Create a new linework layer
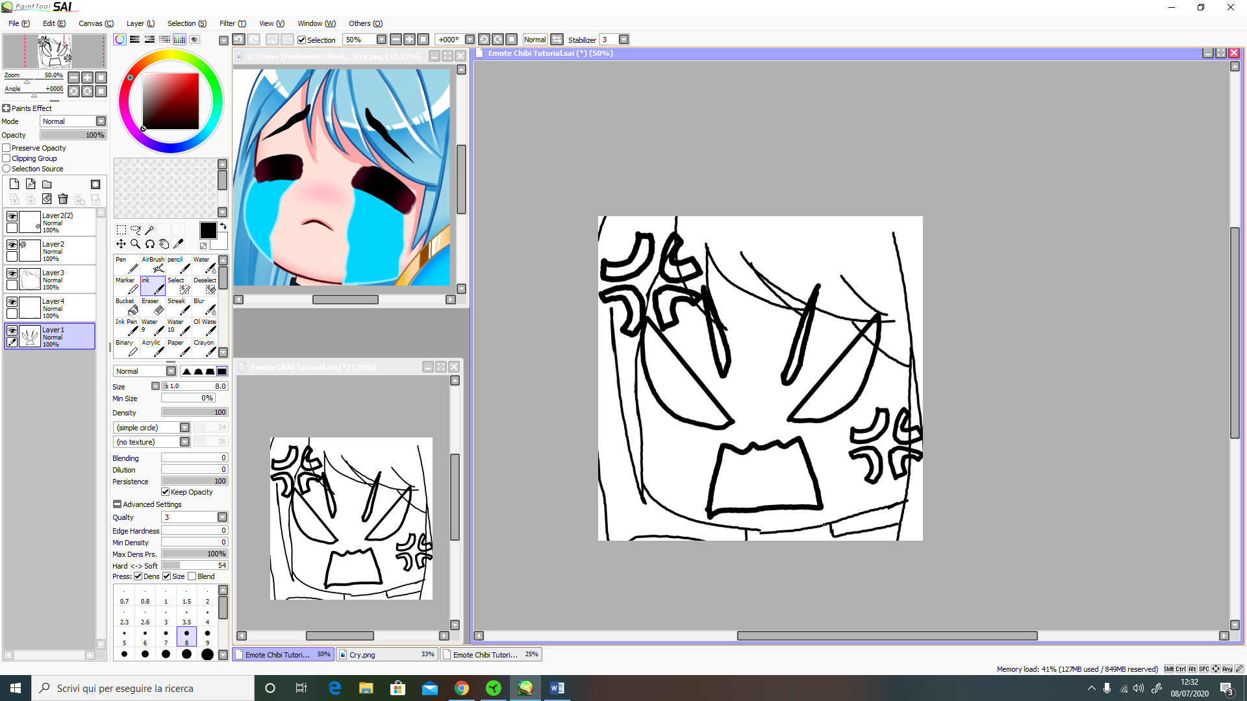 pos(31,184)
